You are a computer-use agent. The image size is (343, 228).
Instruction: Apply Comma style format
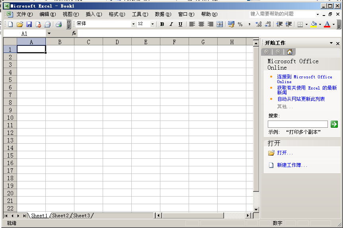249,24
